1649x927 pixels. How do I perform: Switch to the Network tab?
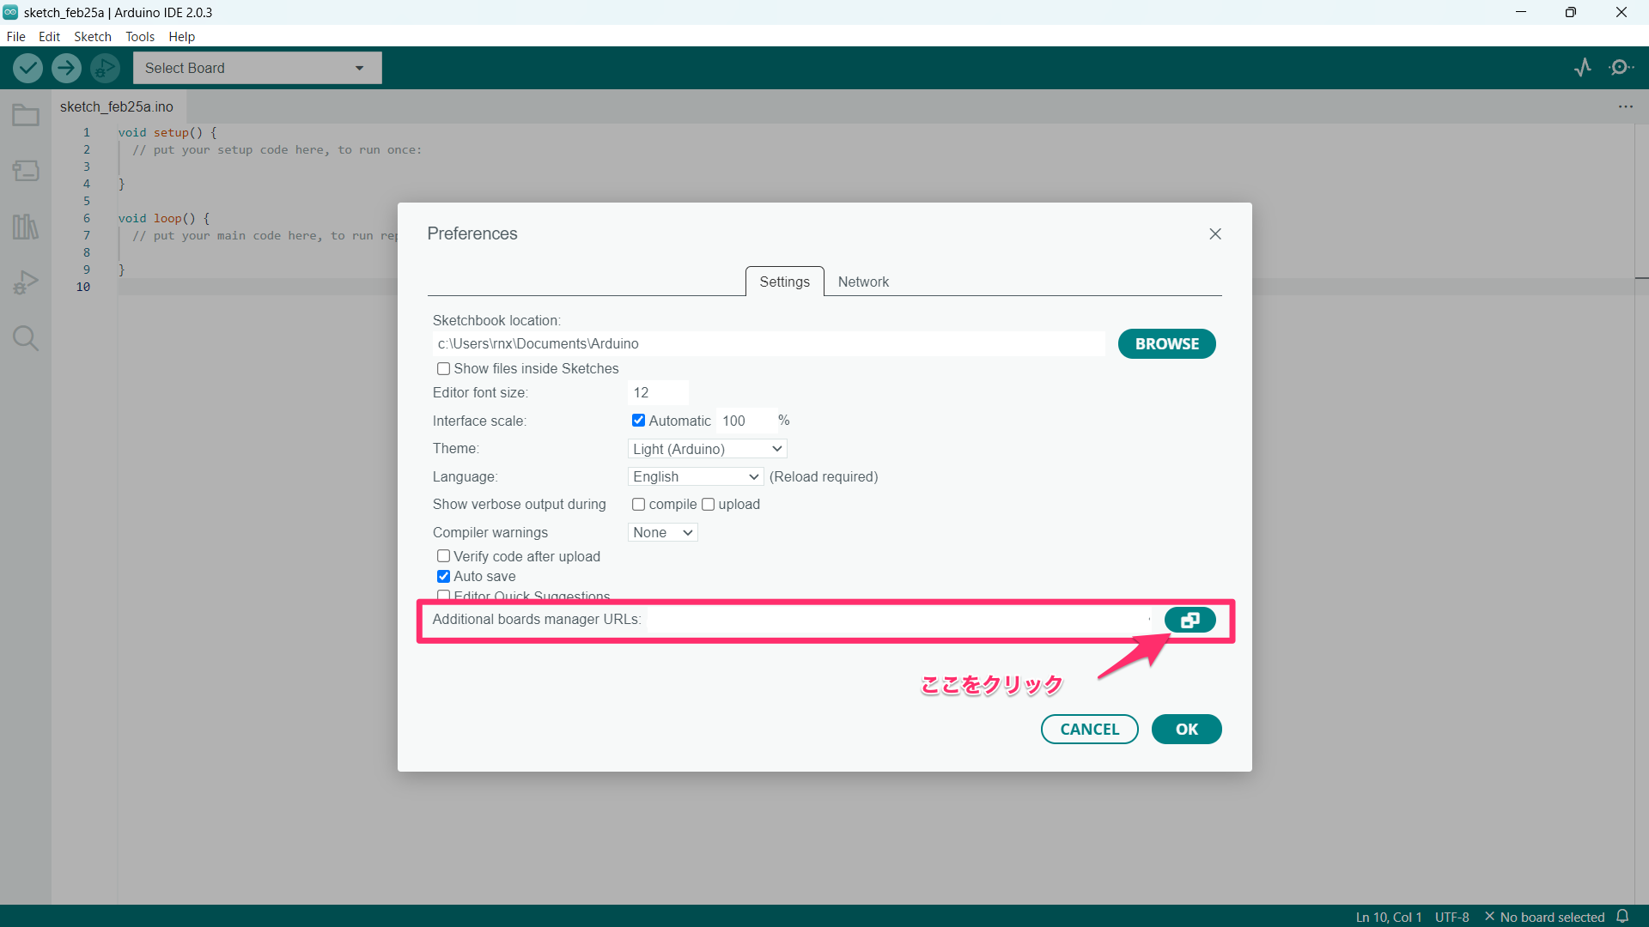(862, 282)
